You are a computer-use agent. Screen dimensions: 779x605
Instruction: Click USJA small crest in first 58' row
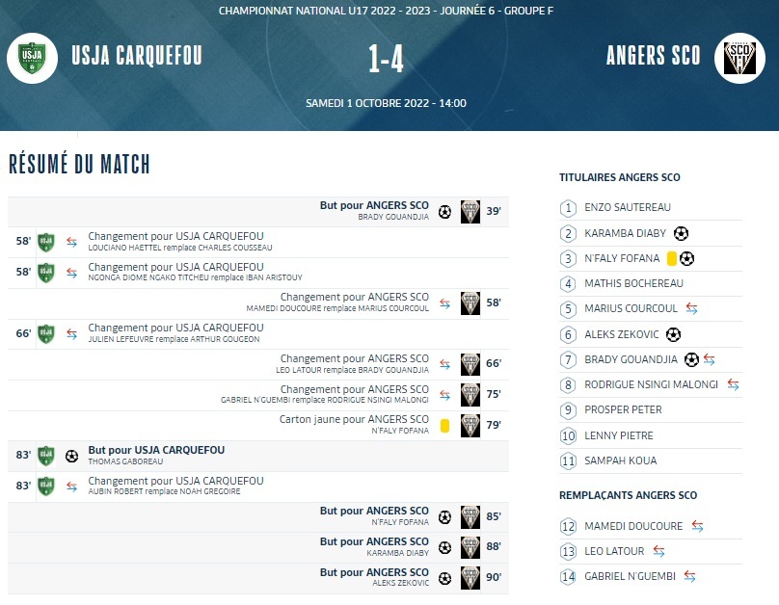tap(46, 242)
